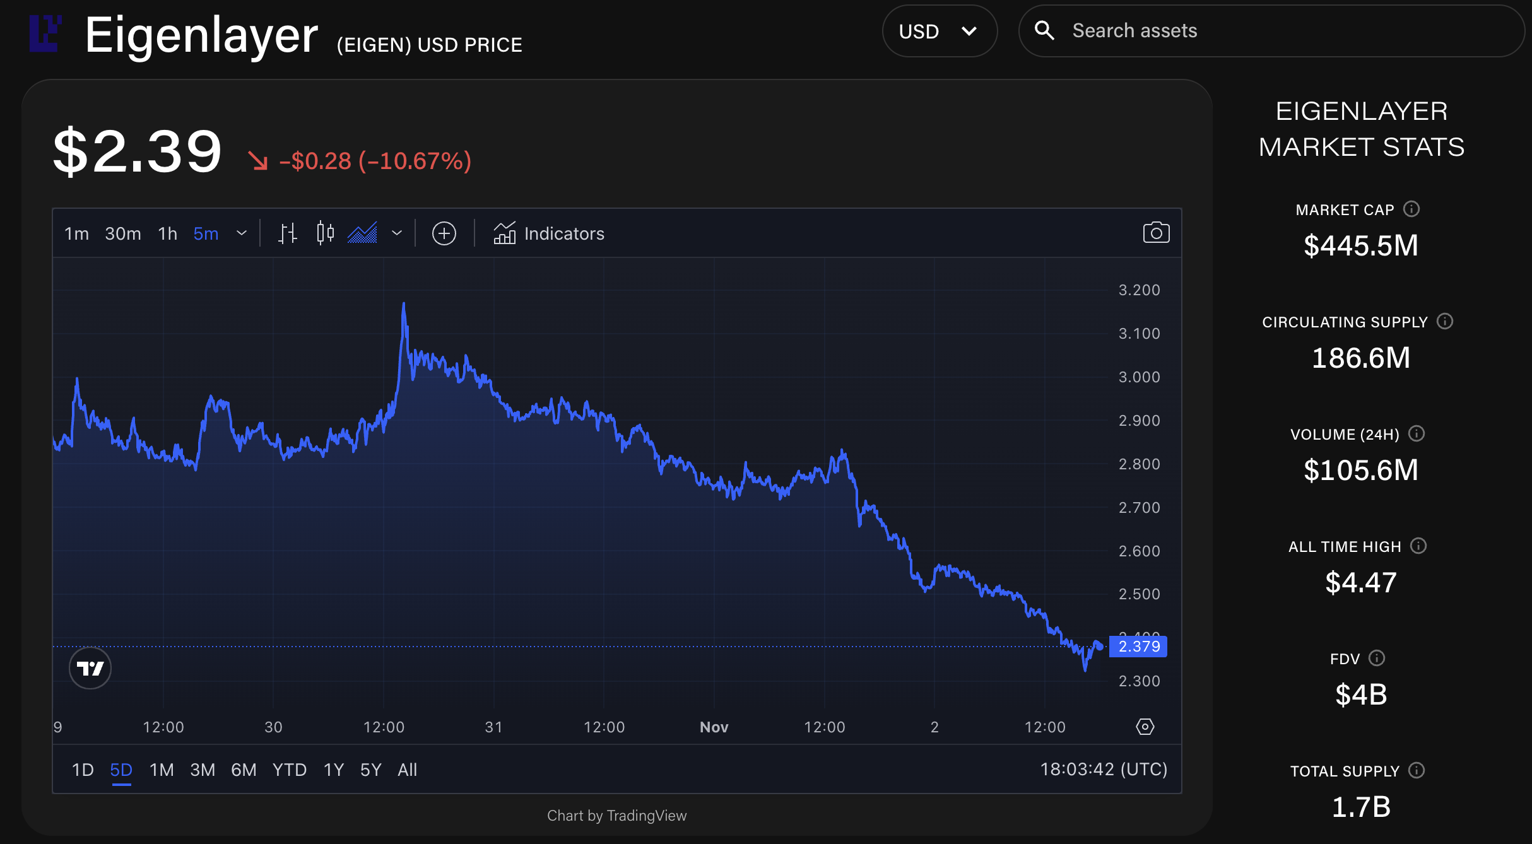The image size is (1532, 844).
Task: Set interval to 30m
Action: [123, 233]
